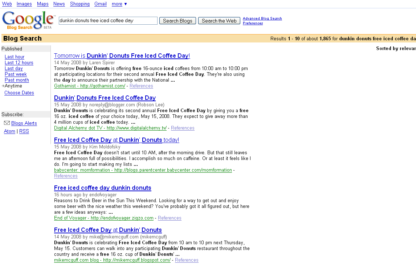Click '14 May 2008 by Laren Spirer' byline
The width and height of the screenshot is (416, 266).
click(x=84, y=62)
